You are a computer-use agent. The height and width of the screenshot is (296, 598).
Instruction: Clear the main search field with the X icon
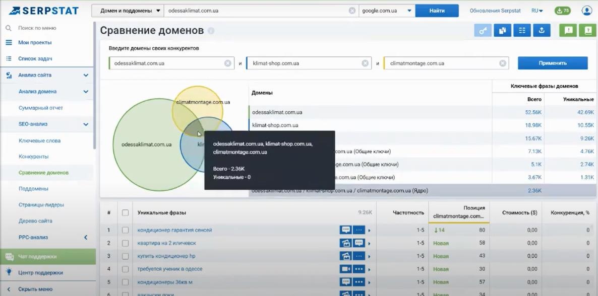[352, 11]
